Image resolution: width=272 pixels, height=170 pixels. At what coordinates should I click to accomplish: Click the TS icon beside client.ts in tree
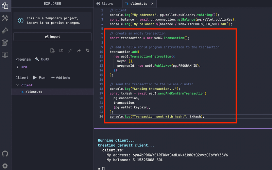[x=22, y=92]
